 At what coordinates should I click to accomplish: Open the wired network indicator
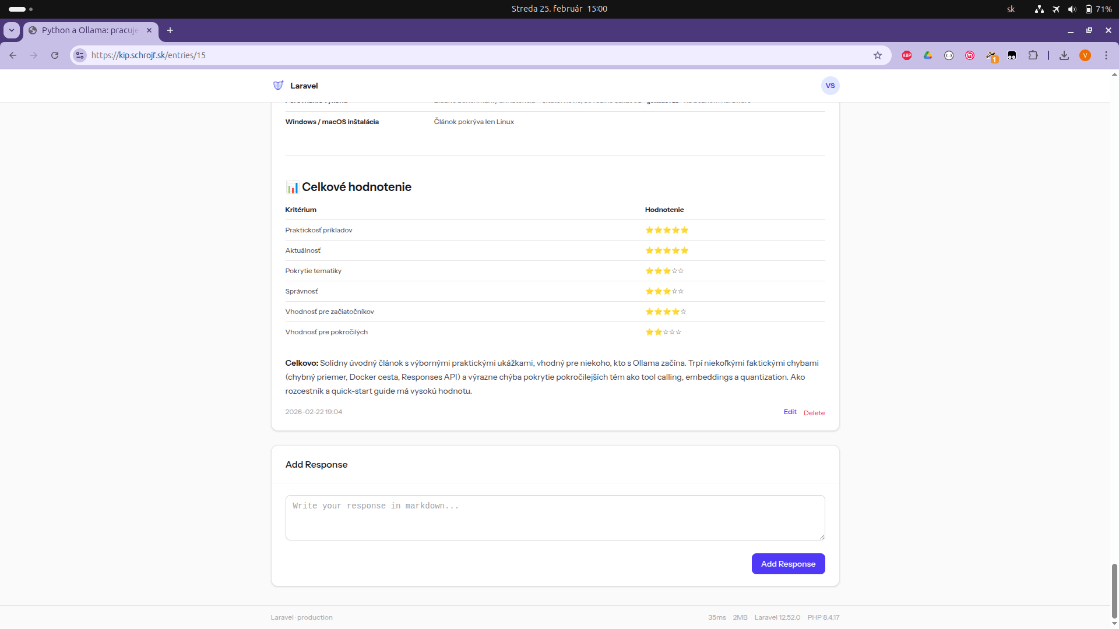click(1039, 9)
